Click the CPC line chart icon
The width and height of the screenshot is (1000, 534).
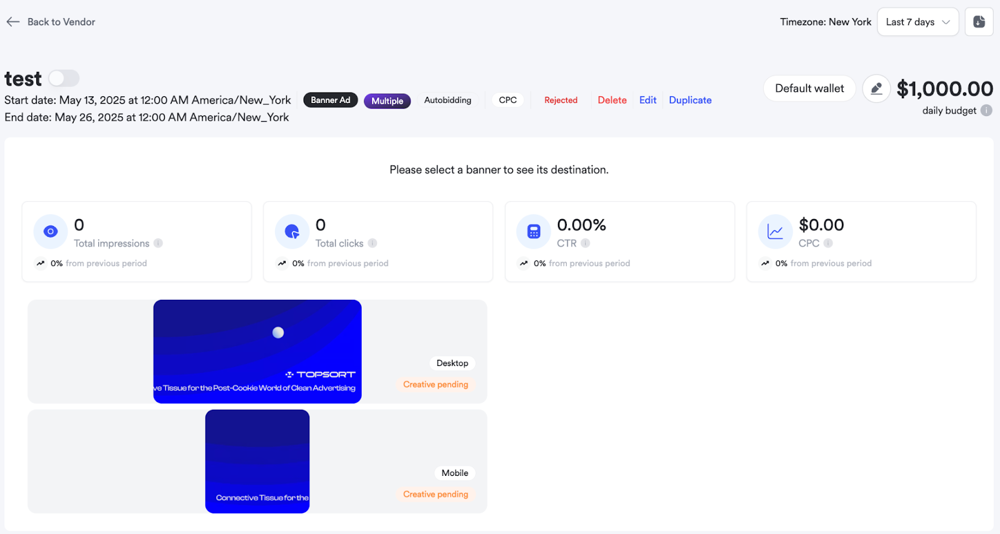pyautogui.click(x=775, y=232)
